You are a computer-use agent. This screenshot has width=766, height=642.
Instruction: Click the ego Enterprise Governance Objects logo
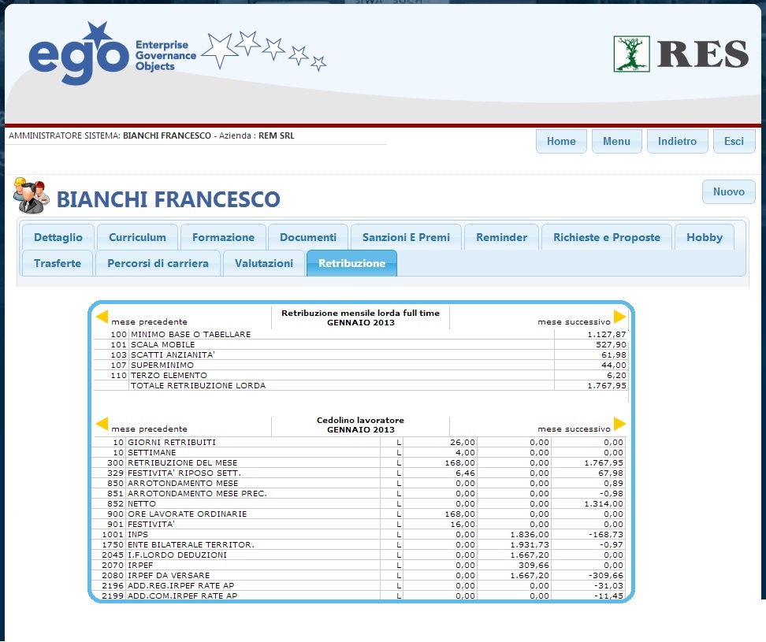point(113,53)
